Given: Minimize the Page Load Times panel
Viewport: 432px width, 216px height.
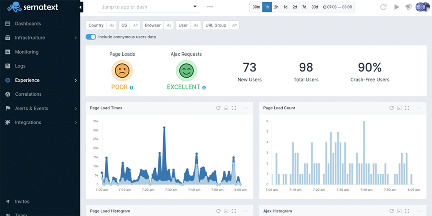Looking at the screenshot, I should (226, 108).
